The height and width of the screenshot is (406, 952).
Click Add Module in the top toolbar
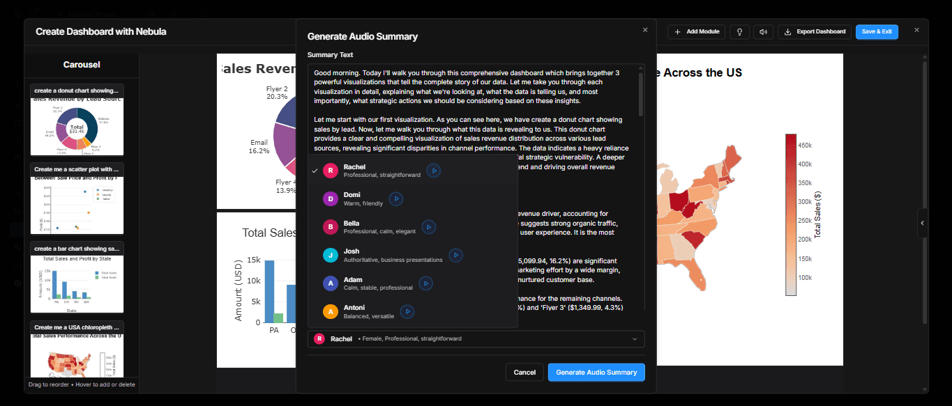(x=695, y=31)
